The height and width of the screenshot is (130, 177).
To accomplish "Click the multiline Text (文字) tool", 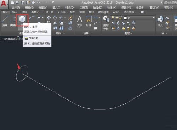I will [x=80, y=21].
